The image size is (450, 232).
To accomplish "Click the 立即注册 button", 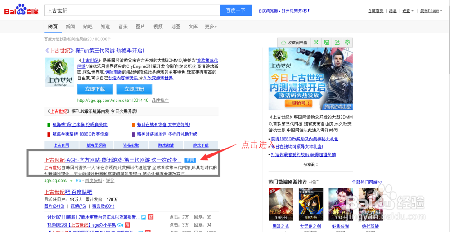I will (x=134, y=89).
